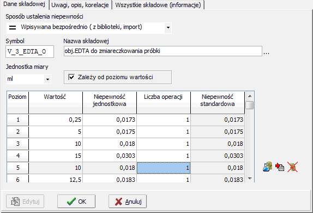
Task: Click the 'Niepewność standardowa' column header
Action: coord(218,103)
